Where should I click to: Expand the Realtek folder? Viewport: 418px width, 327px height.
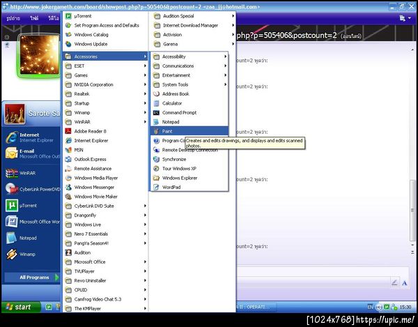(105, 94)
